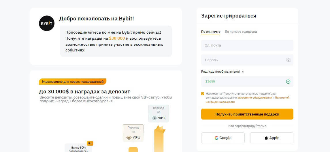This screenshot has width=330, height=152.
Task: Click the VIP 2 diamond icon
Action: tap(154, 118)
